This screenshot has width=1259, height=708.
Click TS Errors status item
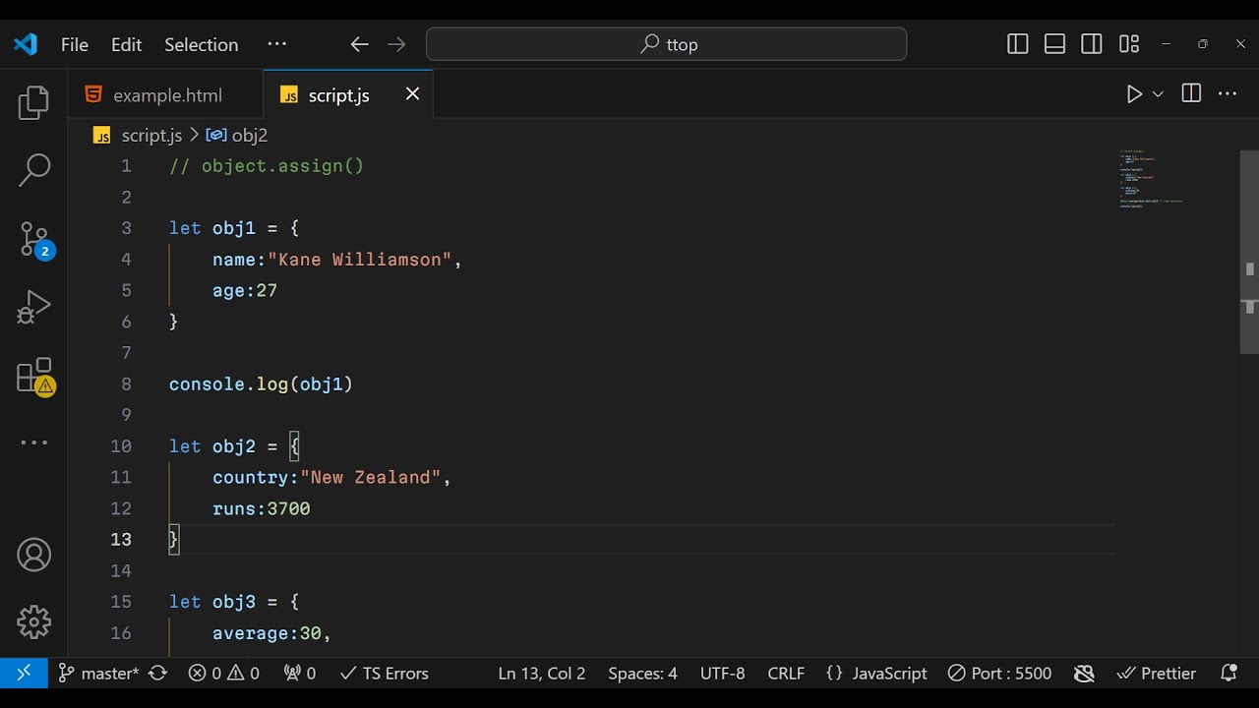pyautogui.click(x=384, y=674)
